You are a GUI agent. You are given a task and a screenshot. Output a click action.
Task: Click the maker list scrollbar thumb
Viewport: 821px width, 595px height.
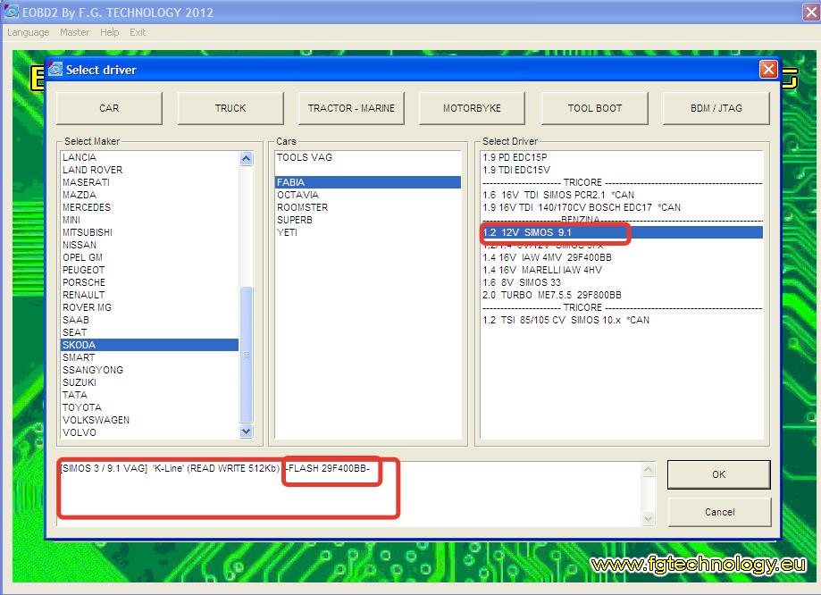246,354
